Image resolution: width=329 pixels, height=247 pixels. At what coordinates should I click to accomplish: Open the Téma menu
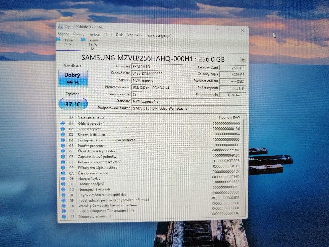[108, 35]
